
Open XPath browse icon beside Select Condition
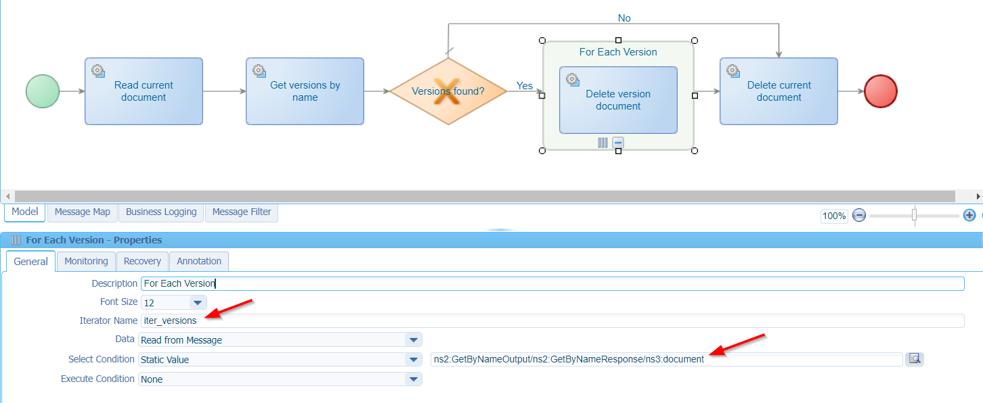coord(915,359)
